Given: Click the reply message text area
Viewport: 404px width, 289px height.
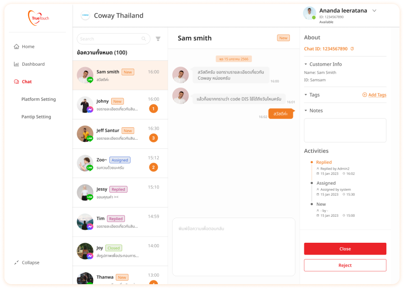Looking at the screenshot, I should pos(234,247).
